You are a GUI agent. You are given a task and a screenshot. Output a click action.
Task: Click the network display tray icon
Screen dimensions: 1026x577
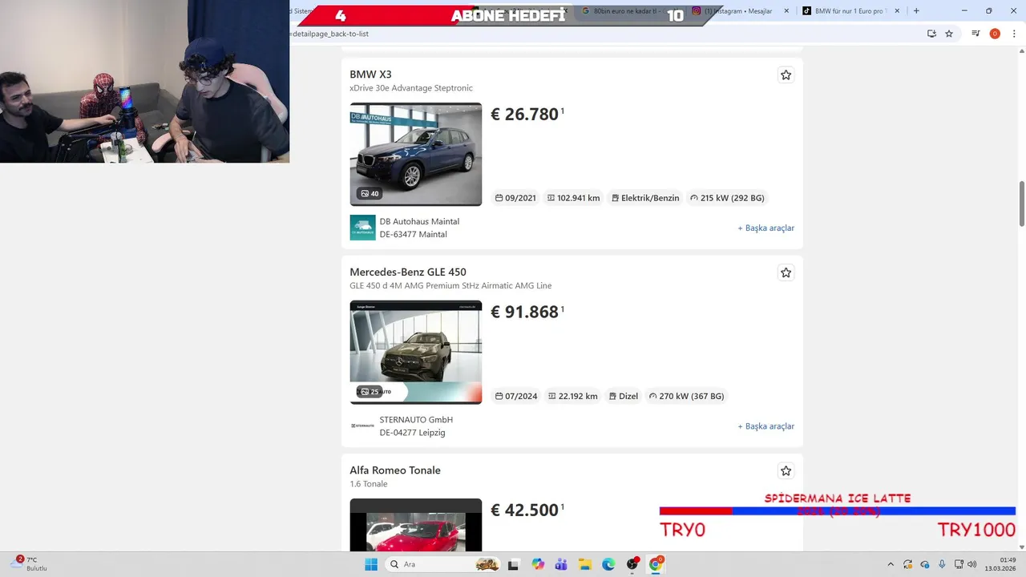pos(959,564)
